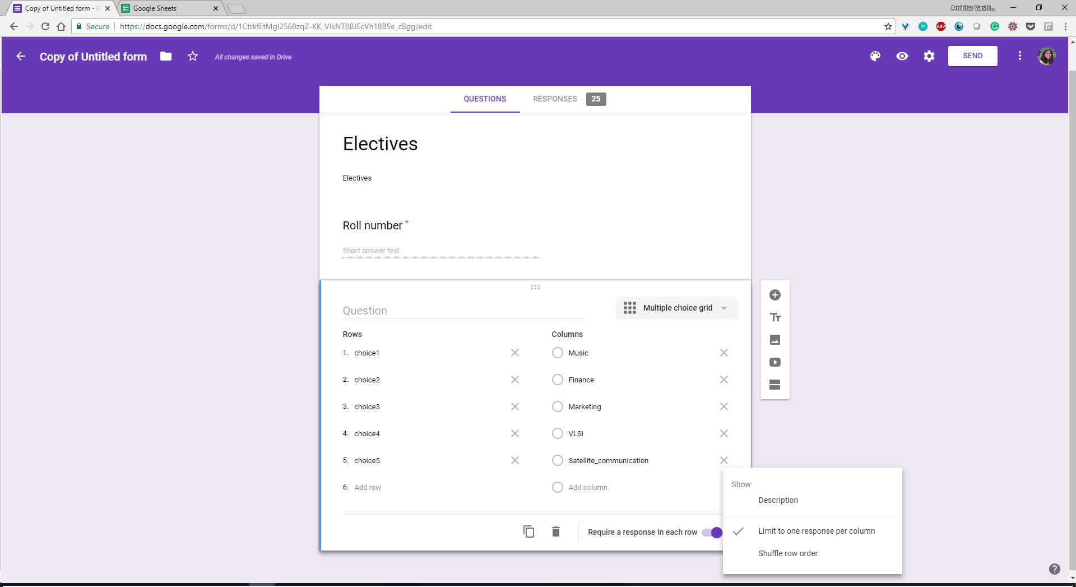1076x587 pixels.
Task: Open the Multiple choice grid type dropdown
Action: coord(676,308)
